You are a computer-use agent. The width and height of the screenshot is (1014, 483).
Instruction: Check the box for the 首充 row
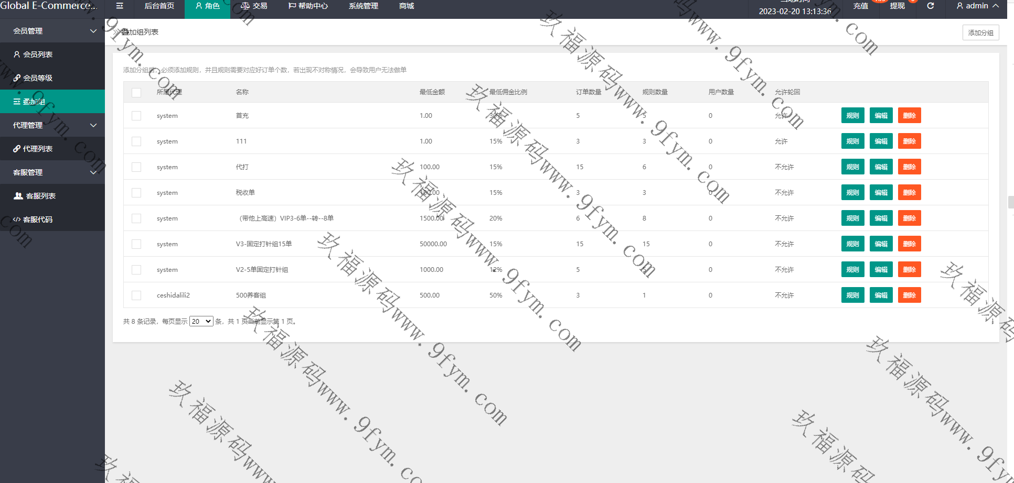pyautogui.click(x=136, y=116)
